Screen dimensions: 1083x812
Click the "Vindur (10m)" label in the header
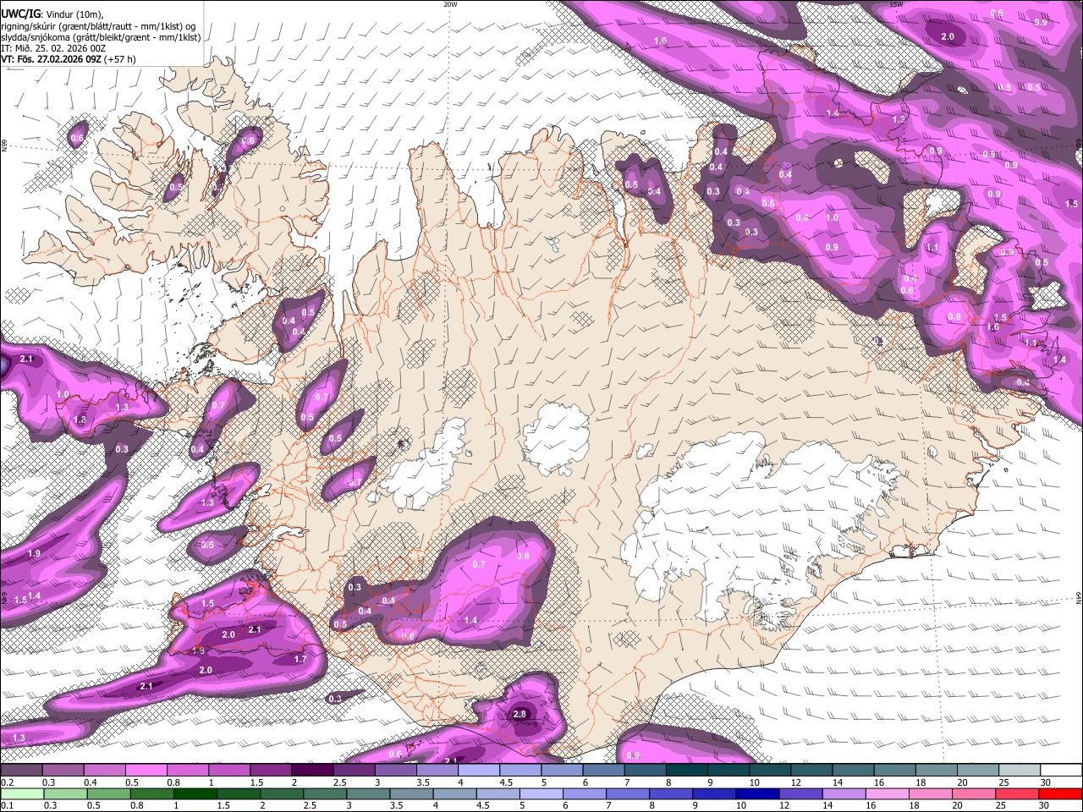[x=74, y=14]
